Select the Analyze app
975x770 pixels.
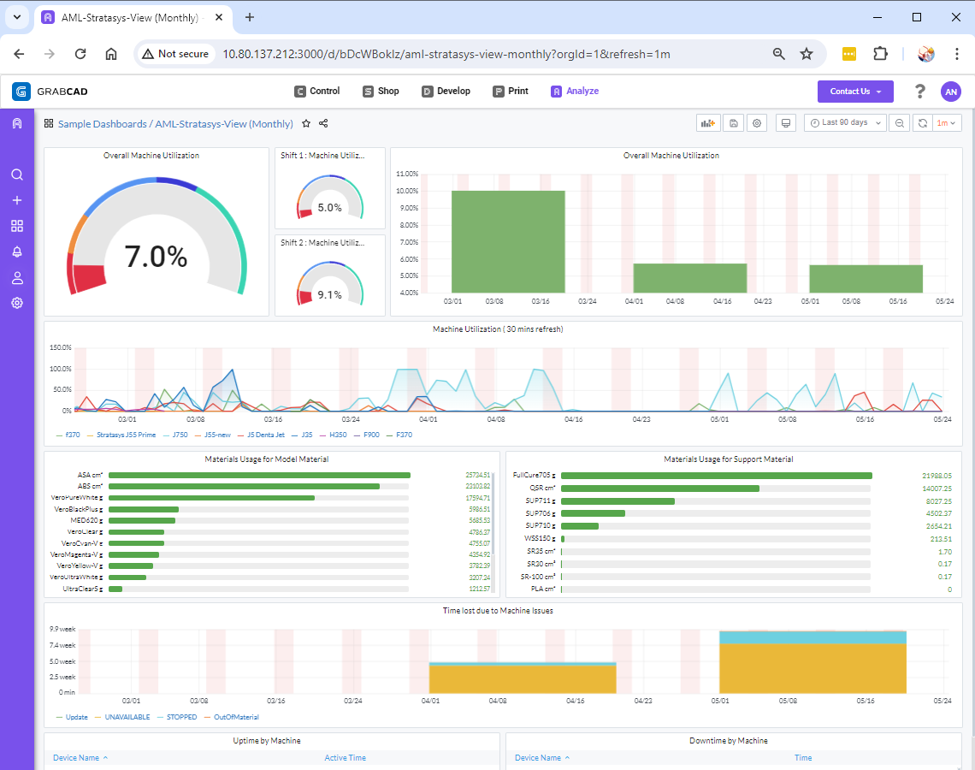coord(575,92)
